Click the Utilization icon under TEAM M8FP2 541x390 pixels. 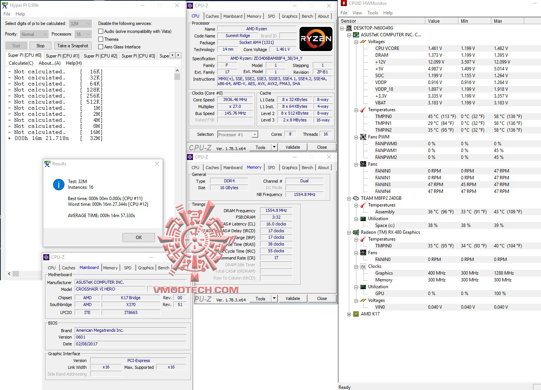point(363,218)
